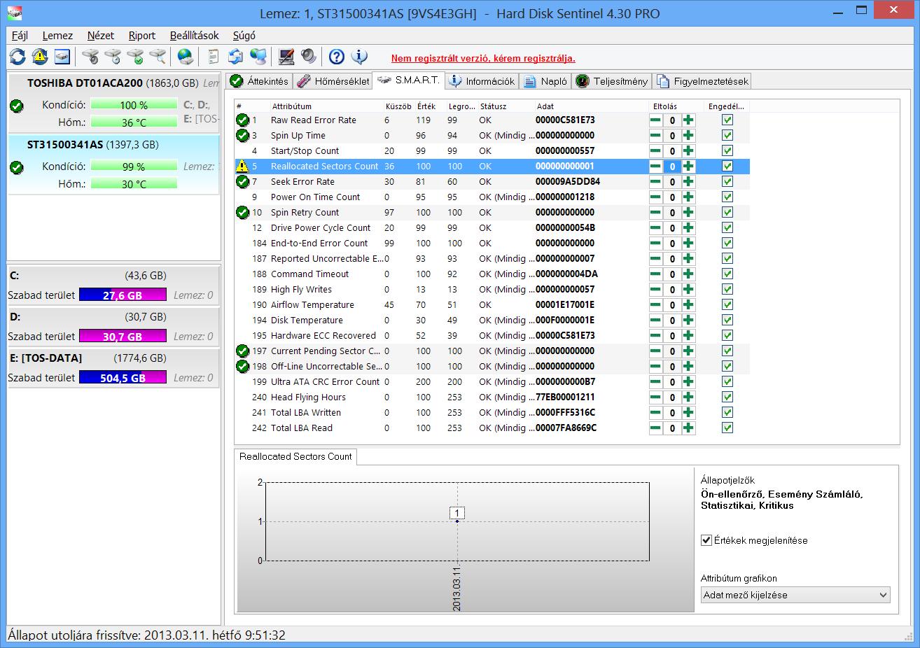This screenshot has width=920, height=648.
Task: Increase the offset for Seek Error Rate
Action: [x=689, y=182]
